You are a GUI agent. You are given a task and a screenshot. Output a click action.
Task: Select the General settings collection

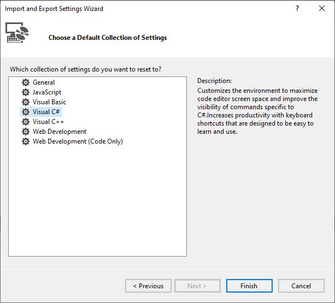tap(44, 82)
